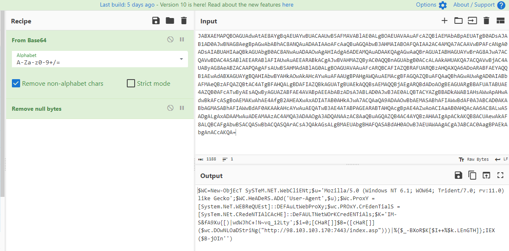The height and width of the screenshot is (251, 509).
Task: Disable the Remove null bytes operation
Action: [170, 108]
